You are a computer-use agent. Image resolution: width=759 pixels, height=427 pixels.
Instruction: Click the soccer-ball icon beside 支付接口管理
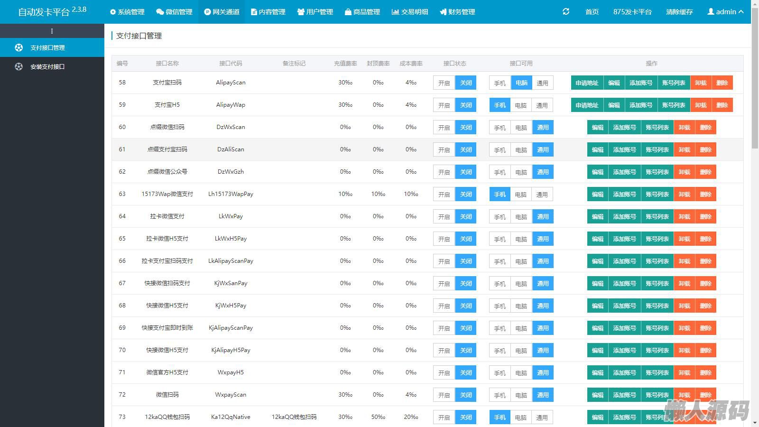click(x=19, y=47)
